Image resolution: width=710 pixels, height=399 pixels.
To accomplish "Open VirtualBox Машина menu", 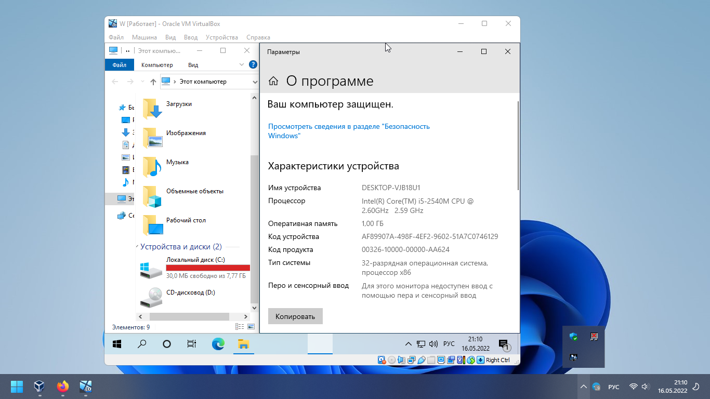I will click(x=144, y=37).
